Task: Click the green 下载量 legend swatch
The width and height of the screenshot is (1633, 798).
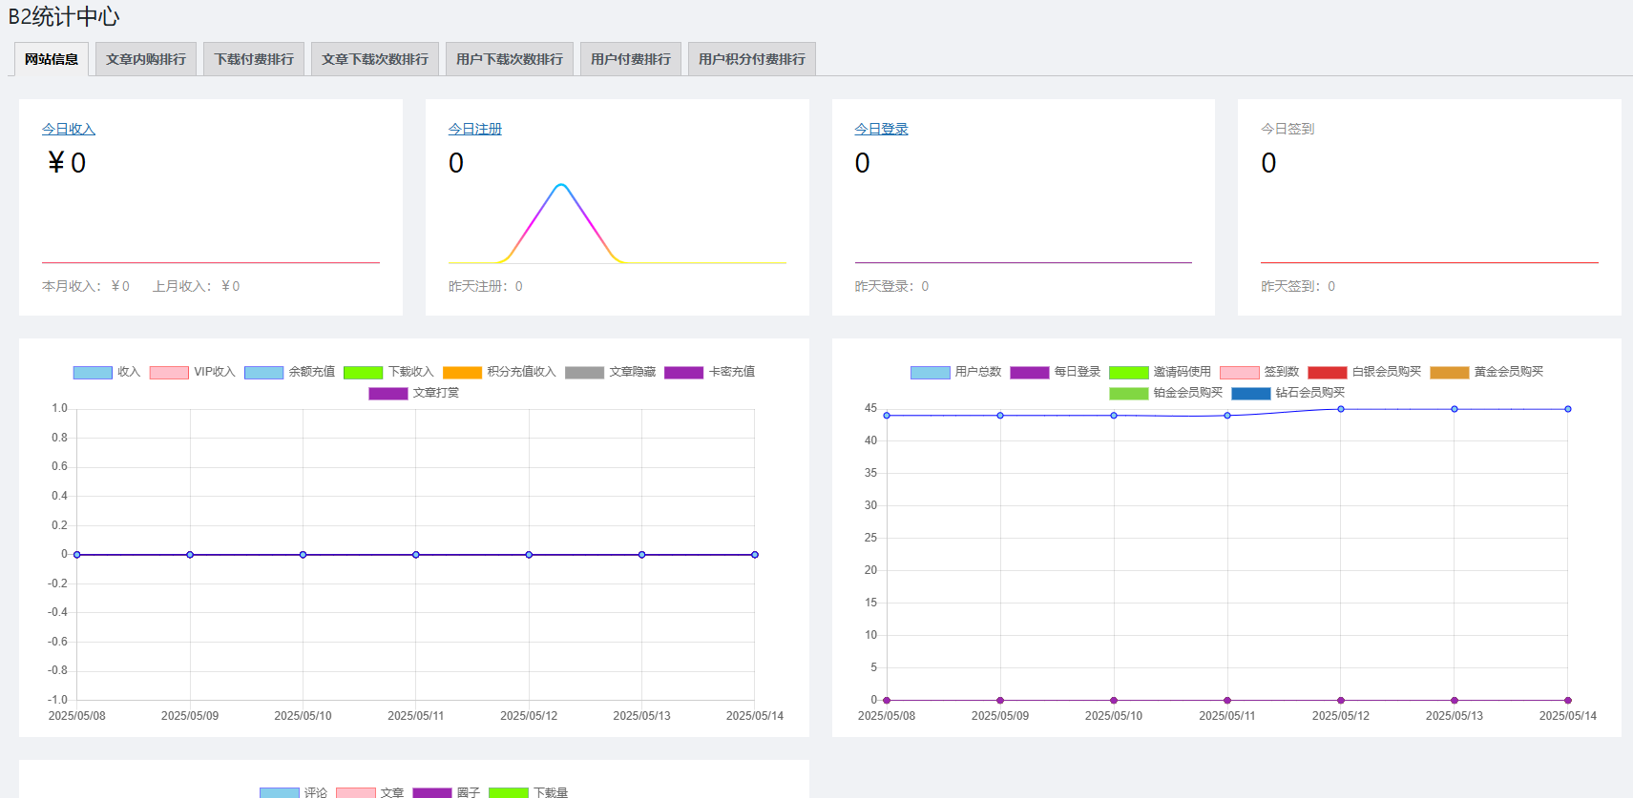Action: 508,792
